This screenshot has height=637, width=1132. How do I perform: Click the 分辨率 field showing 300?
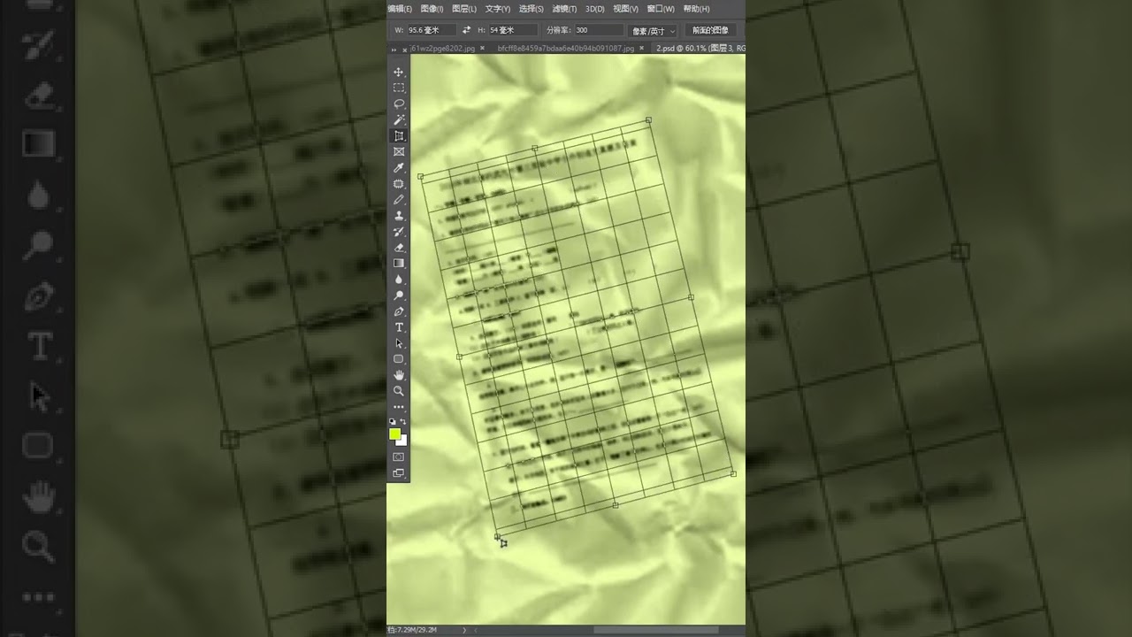point(598,30)
